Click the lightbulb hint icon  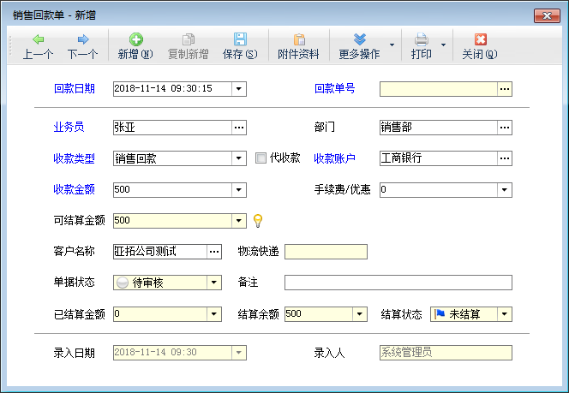click(257, 221)
